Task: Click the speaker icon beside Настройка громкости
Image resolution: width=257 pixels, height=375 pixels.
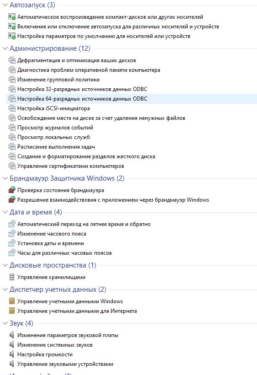Action: click(x=12, y=354)
